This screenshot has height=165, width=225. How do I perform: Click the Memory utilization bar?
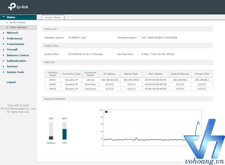(x=51, y=131)
